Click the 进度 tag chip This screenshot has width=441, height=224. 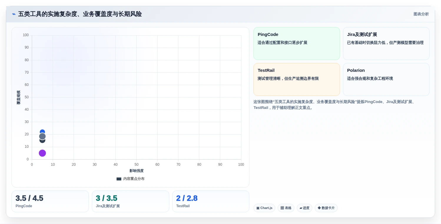pos(304,208)
